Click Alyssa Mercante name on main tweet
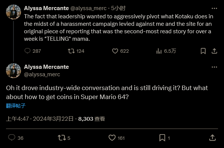The image size is (224, 148). [46, 67]
